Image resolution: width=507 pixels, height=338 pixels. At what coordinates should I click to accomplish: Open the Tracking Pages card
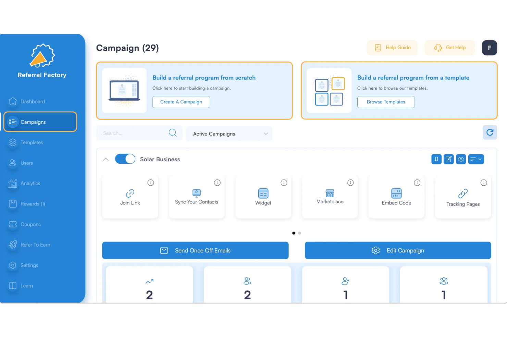463,197
